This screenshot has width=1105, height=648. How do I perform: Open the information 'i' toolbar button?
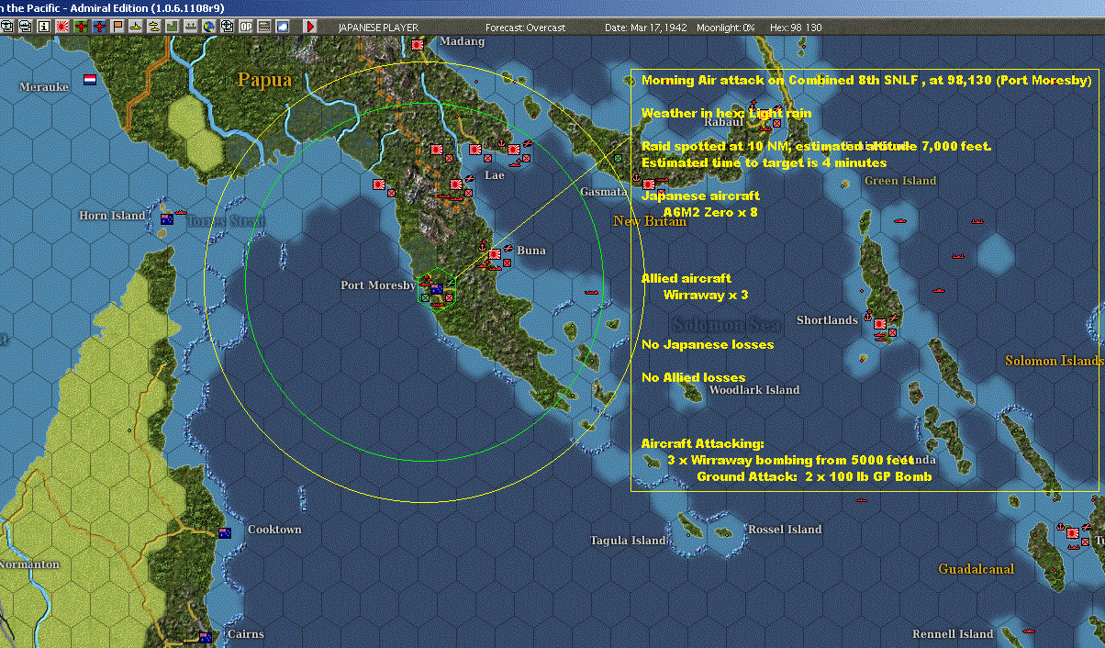click(x=43, y=27)
